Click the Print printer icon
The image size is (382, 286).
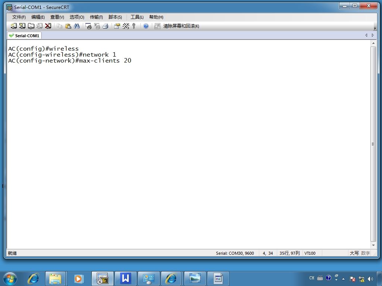coord(106,26)
